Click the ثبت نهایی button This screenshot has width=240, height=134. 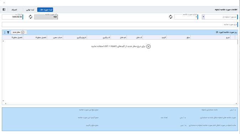(30, 10)
